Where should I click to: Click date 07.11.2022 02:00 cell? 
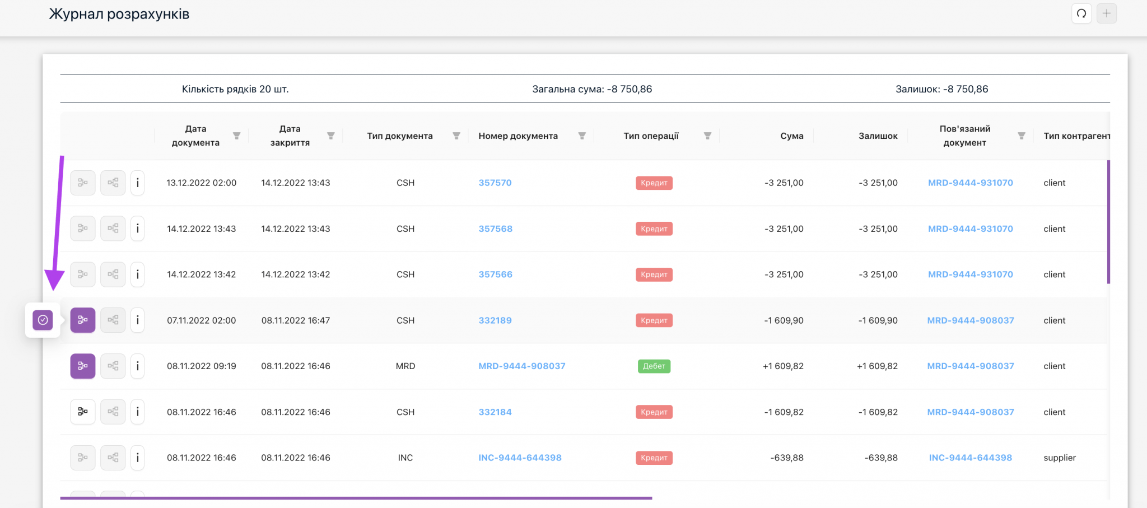coord(202,320)
